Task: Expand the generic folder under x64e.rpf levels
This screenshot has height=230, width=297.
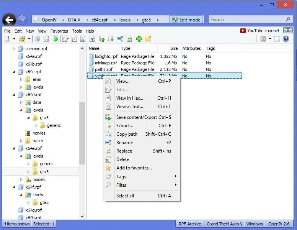Action: (x=28, y=164)
